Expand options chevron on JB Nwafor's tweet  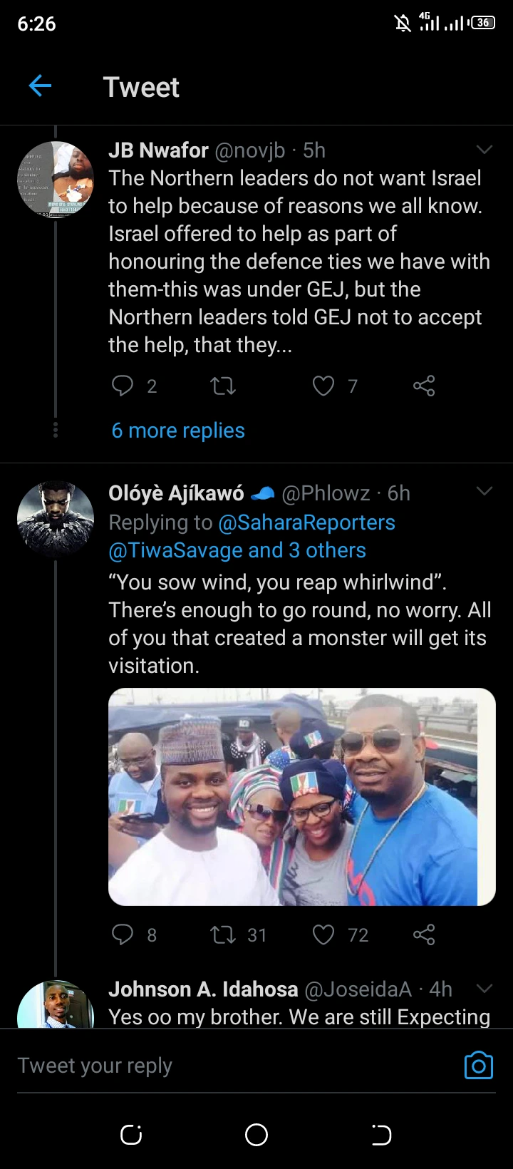pos(484,150)
